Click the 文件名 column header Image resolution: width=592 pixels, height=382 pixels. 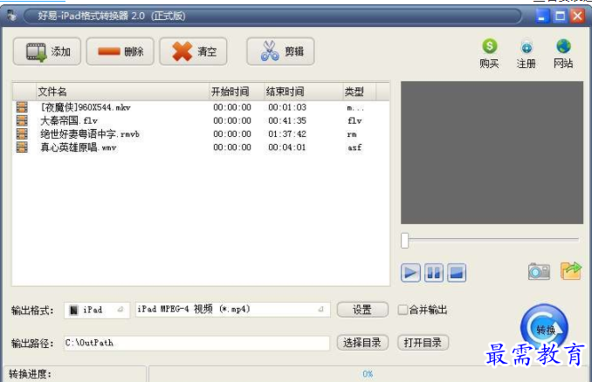tap(122, 92)
